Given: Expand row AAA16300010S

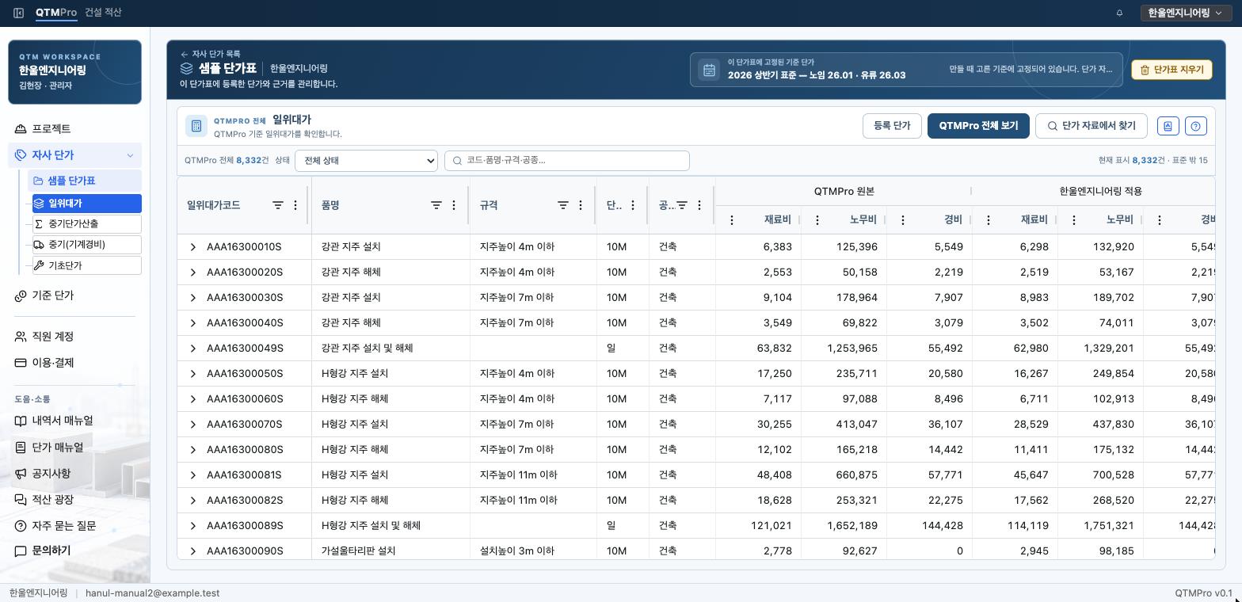Looking at the screenshot, I should (x=192, y=247).
